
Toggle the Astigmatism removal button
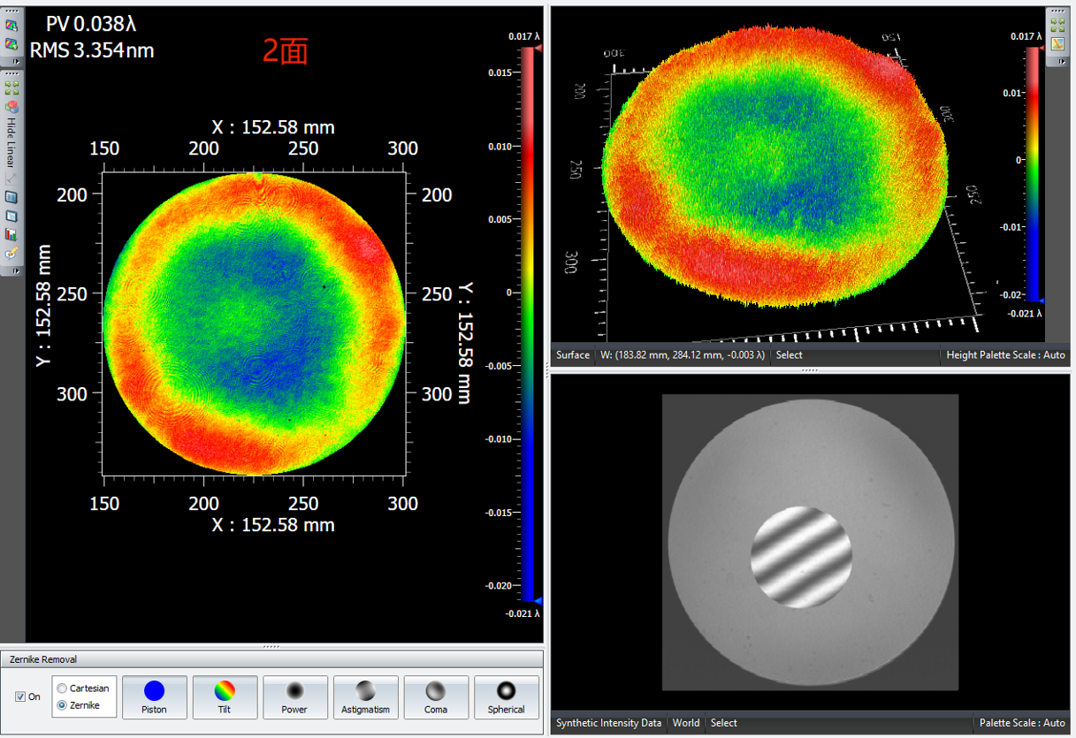(365, 697)
